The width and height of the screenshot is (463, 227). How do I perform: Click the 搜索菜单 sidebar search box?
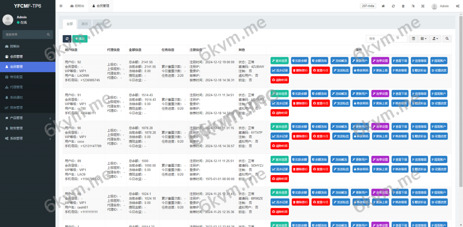[25, 34]
